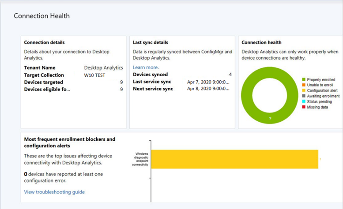Click the Missing data legend label
Image resolution: width=343 pixels, height=209 pixels.
(317, 107)
